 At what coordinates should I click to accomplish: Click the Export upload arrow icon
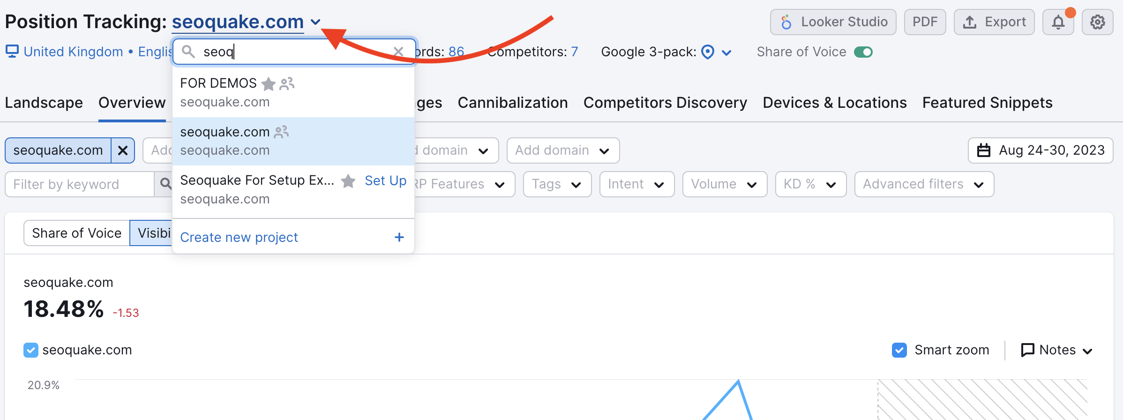tap(969, 22)
